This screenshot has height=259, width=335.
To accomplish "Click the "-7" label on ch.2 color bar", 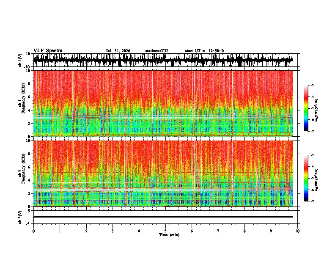I will [312, 201].
